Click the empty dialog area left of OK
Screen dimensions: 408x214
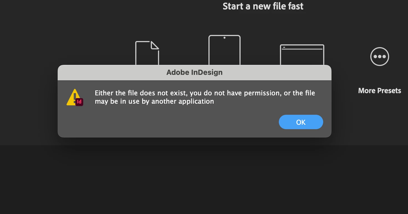(x=166, y=122)
